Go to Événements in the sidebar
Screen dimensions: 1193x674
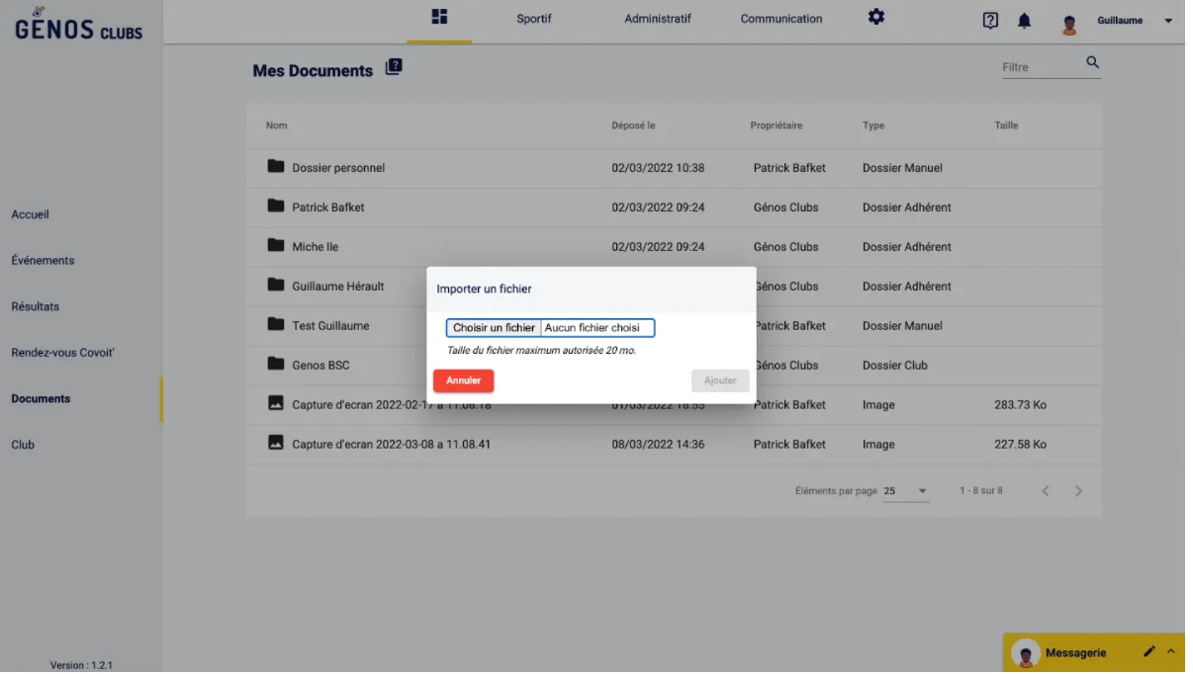tap(43, 261)
